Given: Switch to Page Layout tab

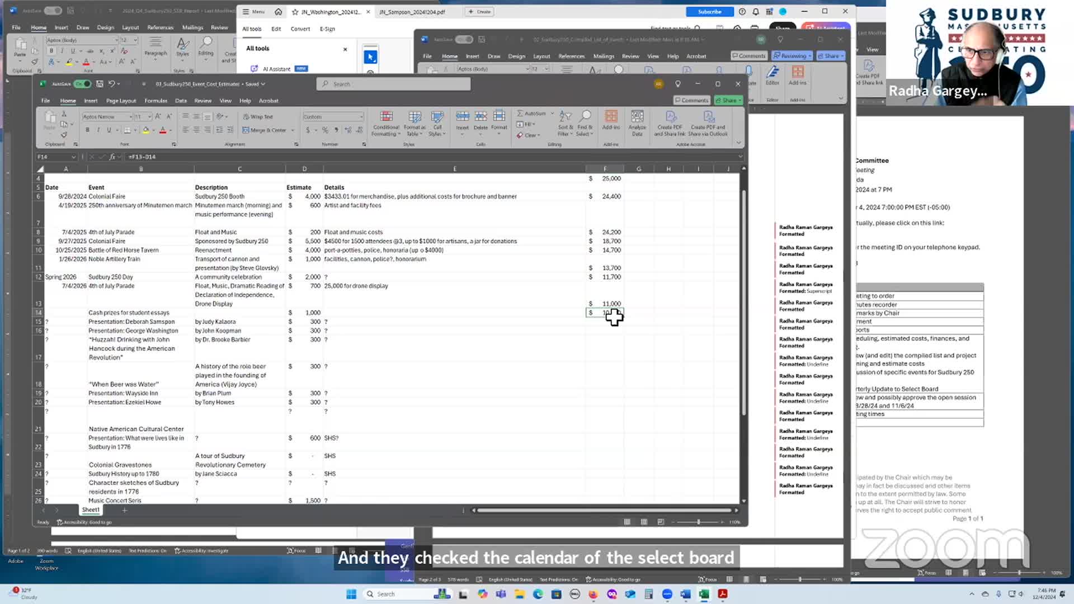Looking at the screenshot, I should [121, 101].
